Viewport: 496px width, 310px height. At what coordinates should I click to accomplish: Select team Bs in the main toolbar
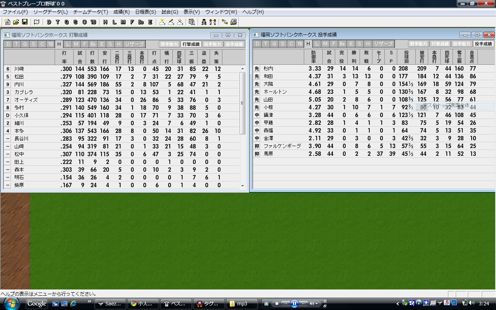click(x=141, y=22)
